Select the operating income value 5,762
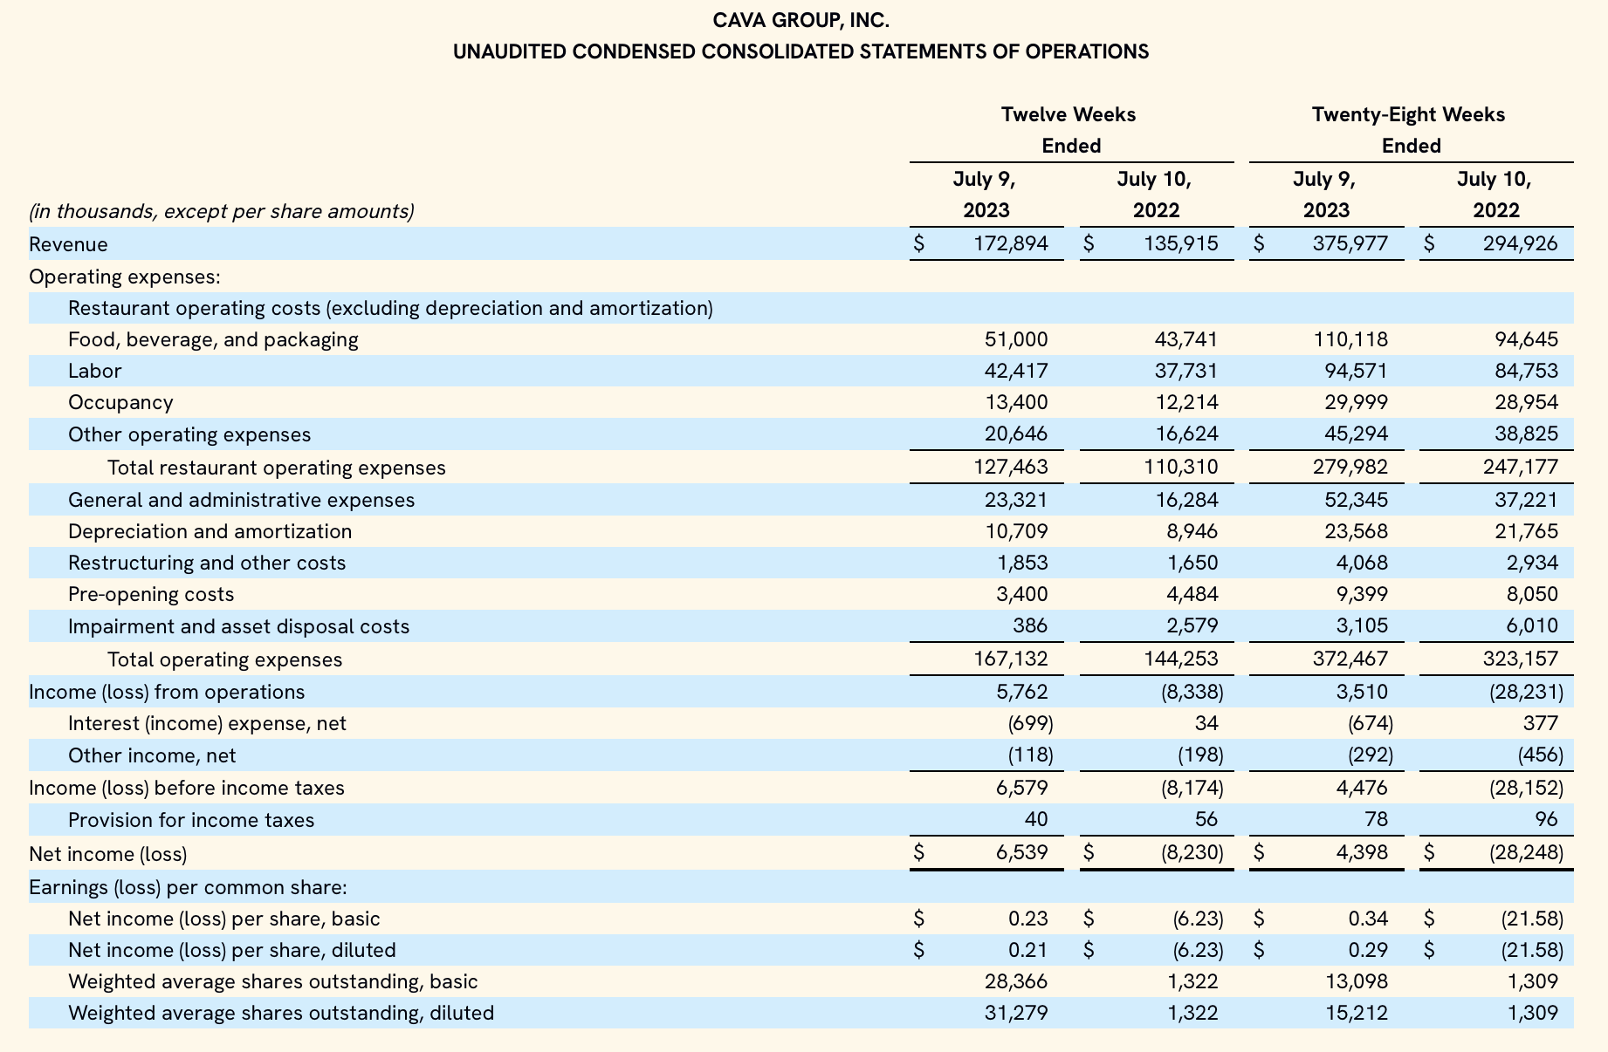 click(x=1020, y=692)
